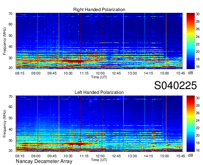This screenshot has width=203, height=165.
Task: Click the top plot's "Frequency (MHz)" axis label
Action: [x=4, y=41]
